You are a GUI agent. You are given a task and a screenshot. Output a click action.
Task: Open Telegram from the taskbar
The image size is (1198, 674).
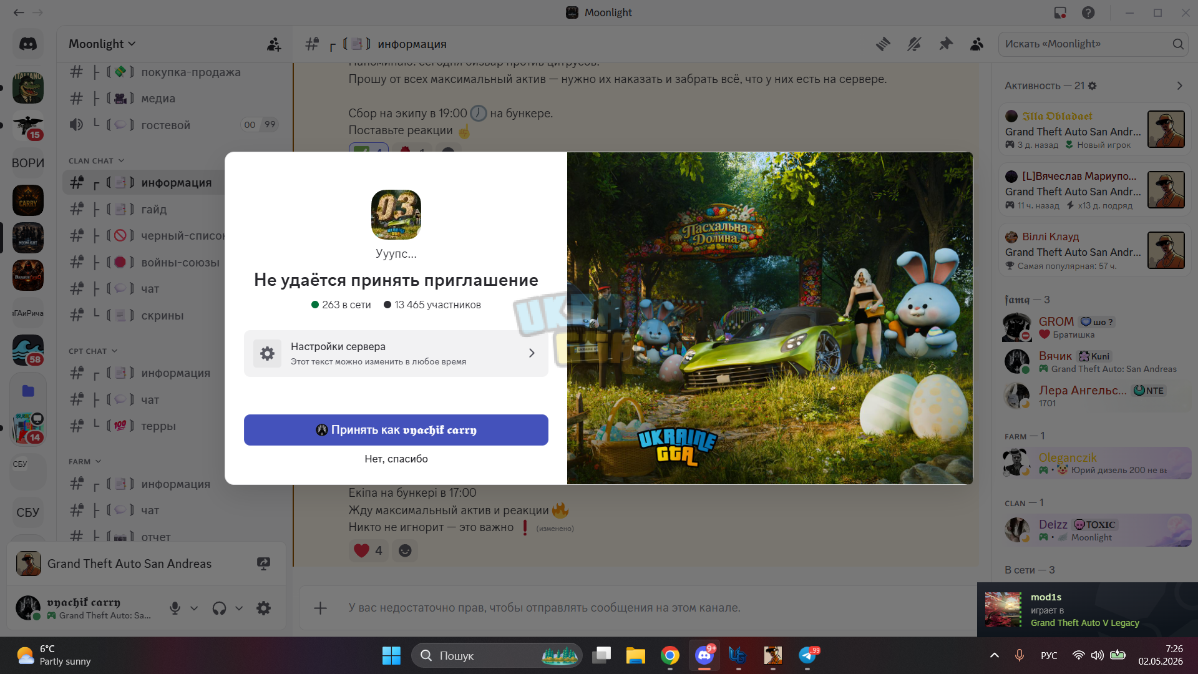click(x=807, y=656)
